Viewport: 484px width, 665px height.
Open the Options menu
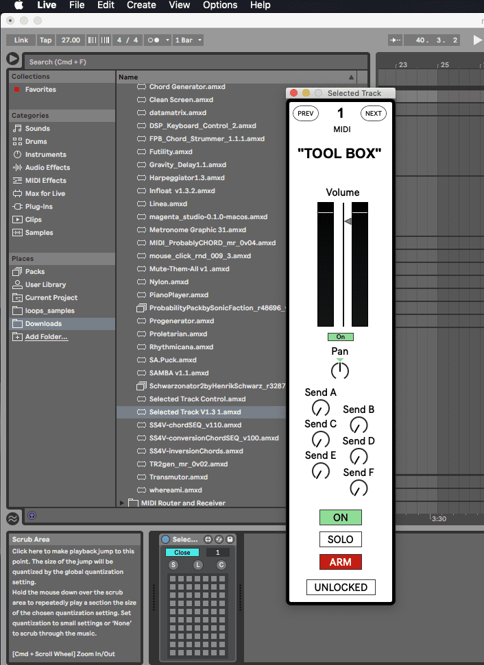coord(220,5)
